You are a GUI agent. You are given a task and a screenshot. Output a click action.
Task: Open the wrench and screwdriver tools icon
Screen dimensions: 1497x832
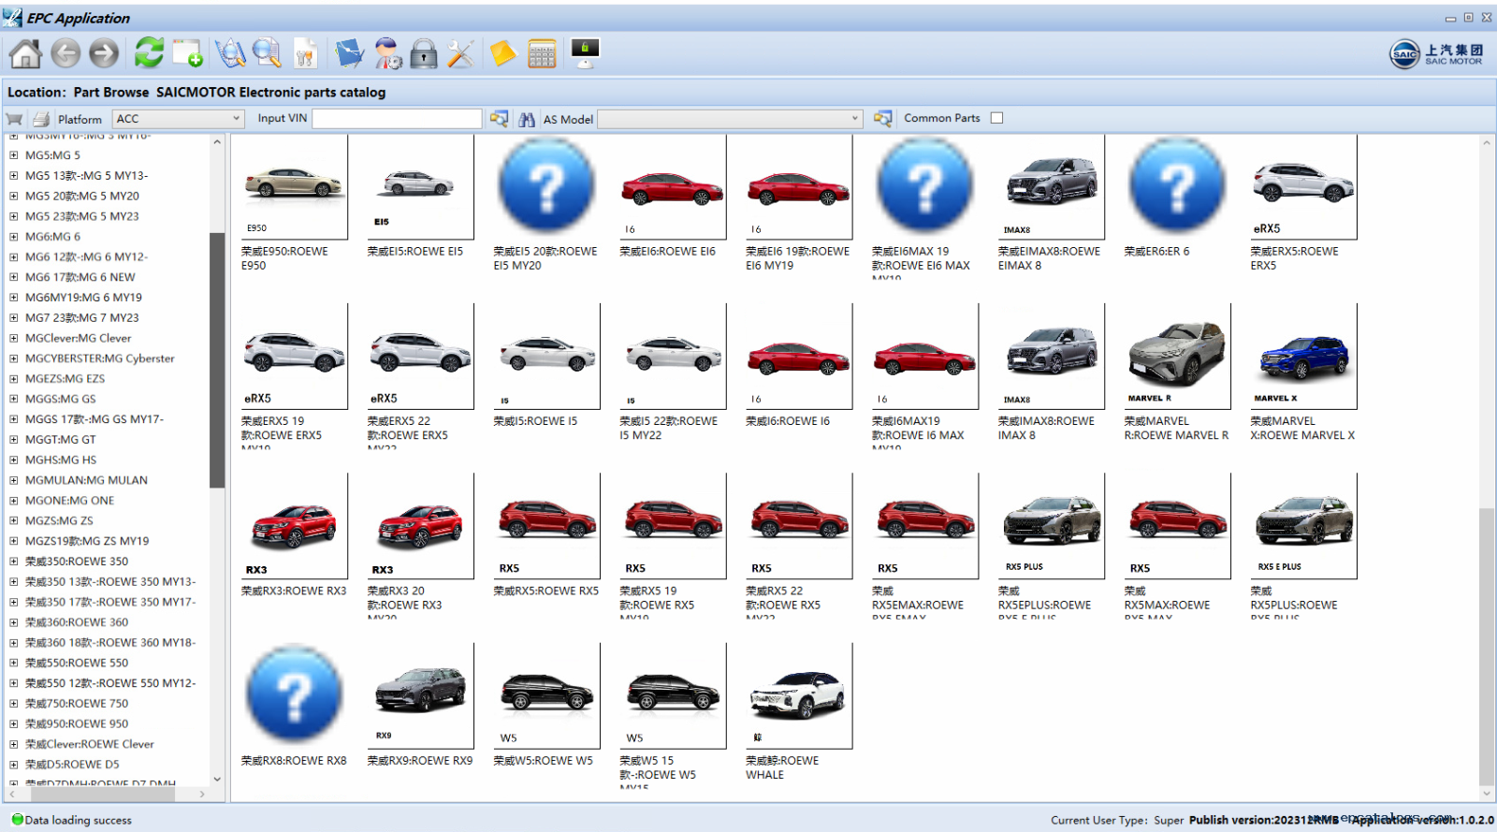460,54
